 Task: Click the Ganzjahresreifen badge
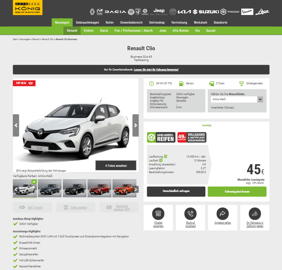tap(161, 138)
